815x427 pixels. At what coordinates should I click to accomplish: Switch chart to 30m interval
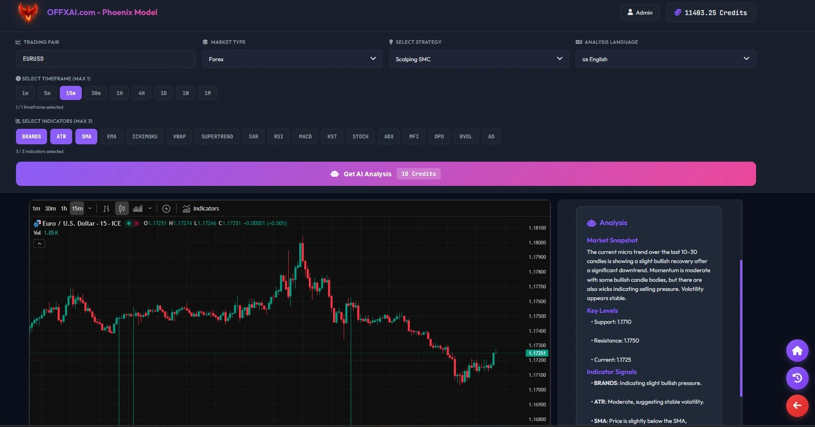(50, 209)
